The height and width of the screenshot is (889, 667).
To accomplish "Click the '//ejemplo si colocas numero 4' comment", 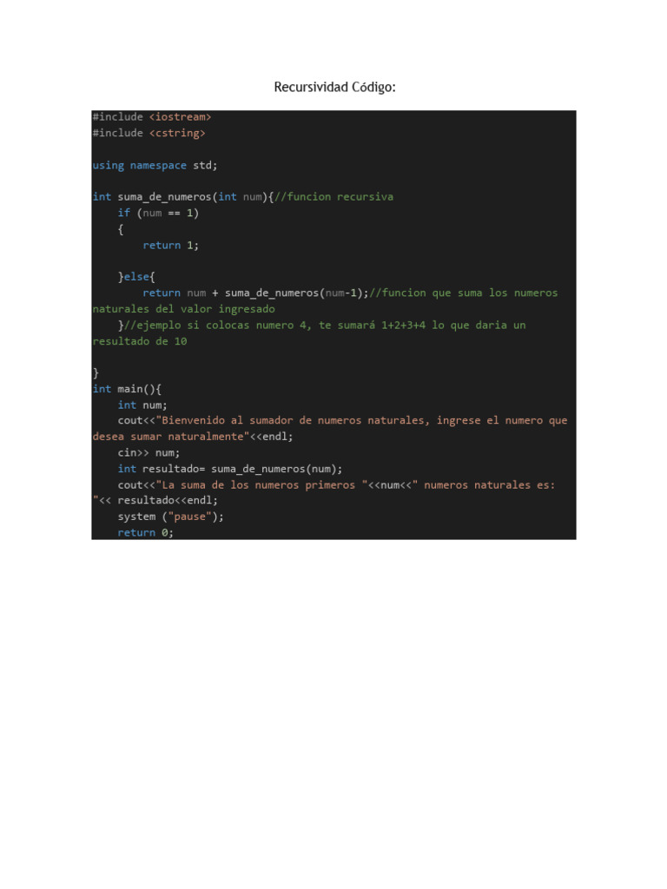I will click(x=217, y=326).
